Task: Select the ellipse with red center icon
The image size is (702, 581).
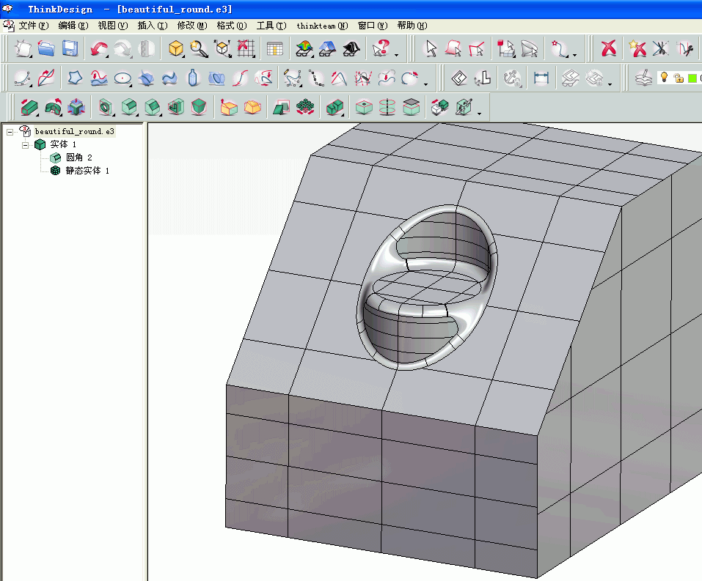Action: pyautogui.click(x=123, y=78)
